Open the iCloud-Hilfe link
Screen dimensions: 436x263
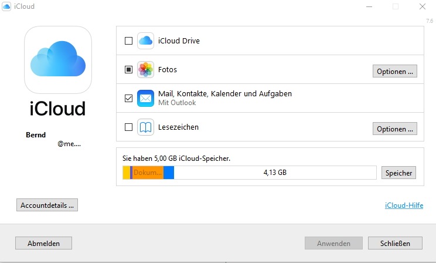(x=404, y=205)
